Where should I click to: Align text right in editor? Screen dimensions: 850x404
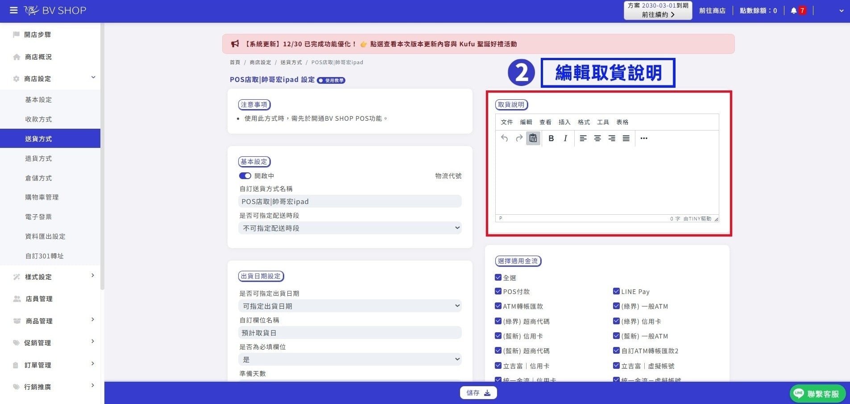612,138
